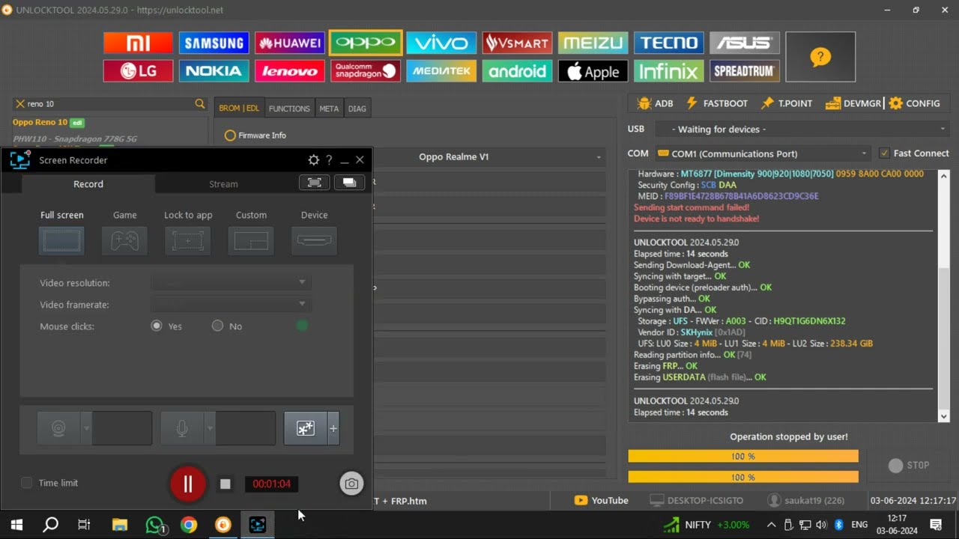
Task: Expand the microphone options arrow
Action: click(x=210, y=428)
